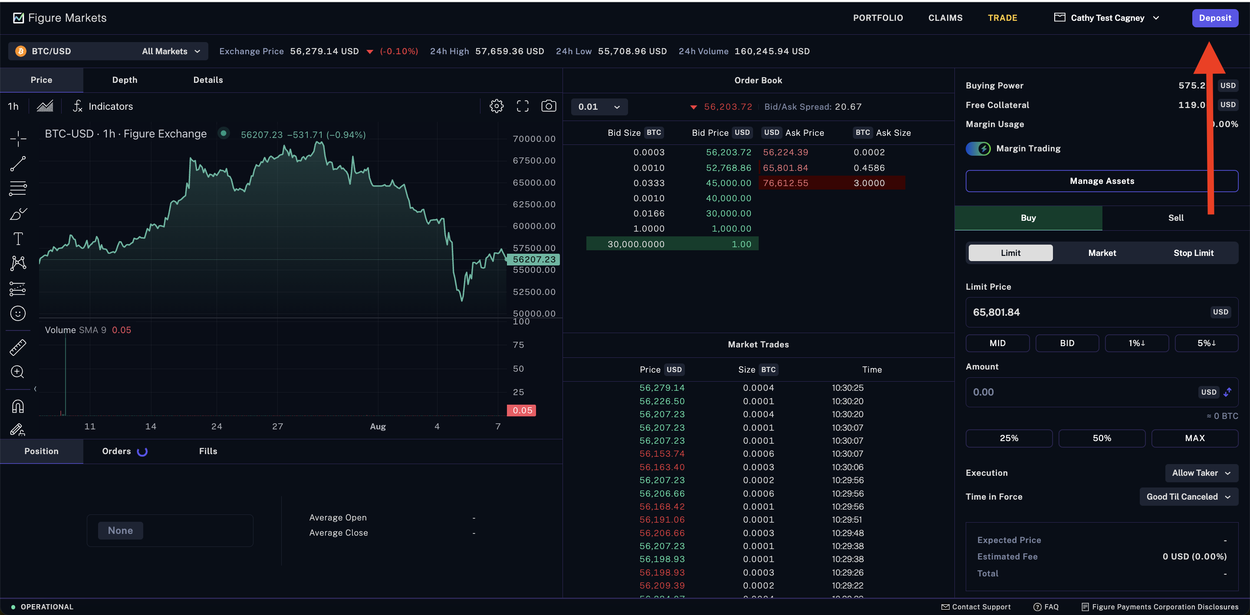Open chart settings gear
The height and width of the screenshot is (615, 1250).
pos(497,106)
